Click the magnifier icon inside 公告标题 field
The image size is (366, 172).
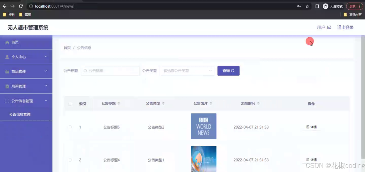coord(85,71)
